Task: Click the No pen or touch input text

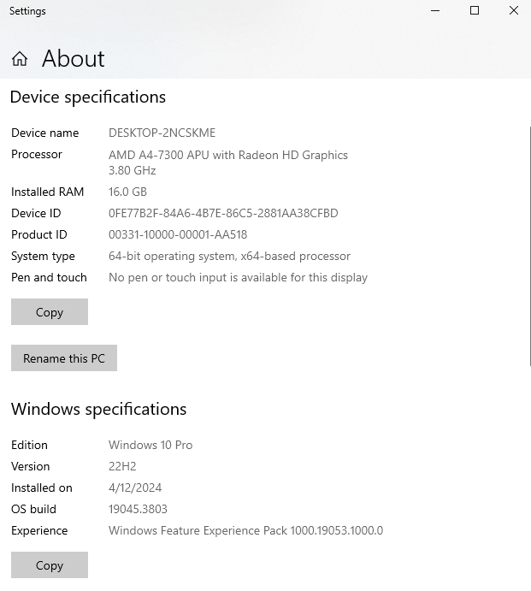Action: pyautogui.click(x=238, y=278)
